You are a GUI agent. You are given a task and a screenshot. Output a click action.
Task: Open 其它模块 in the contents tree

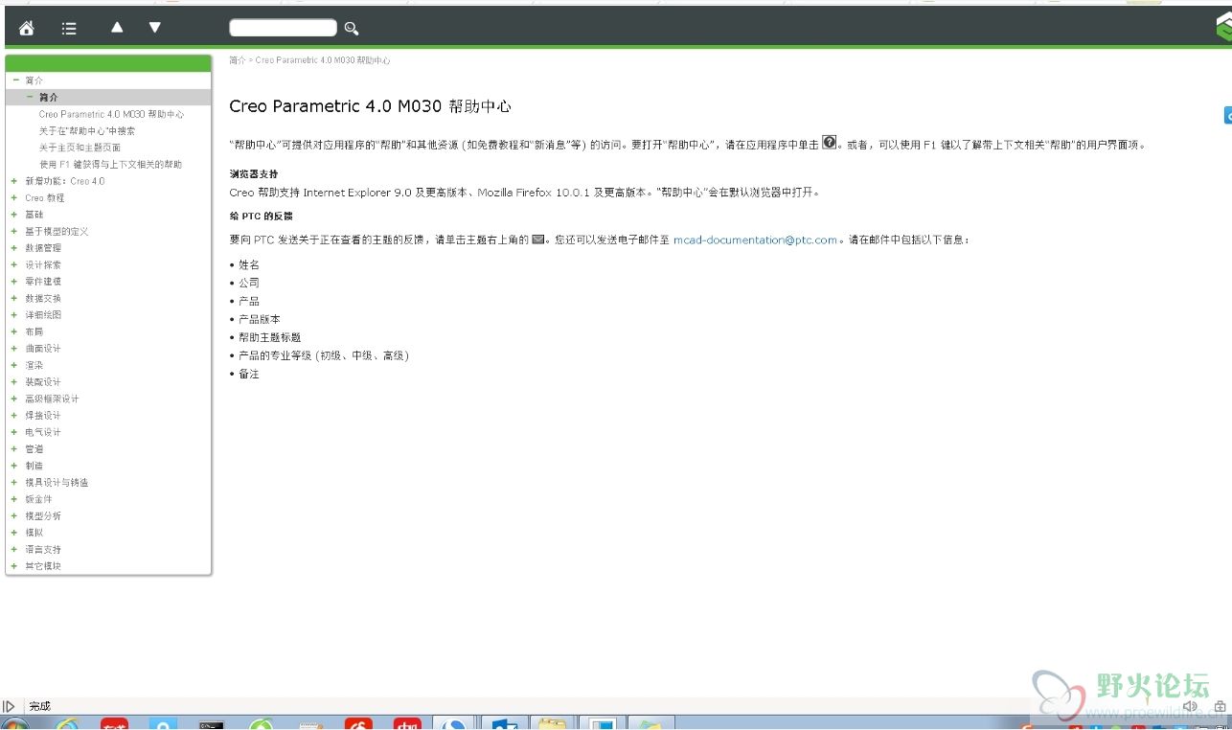pos(43,566)
